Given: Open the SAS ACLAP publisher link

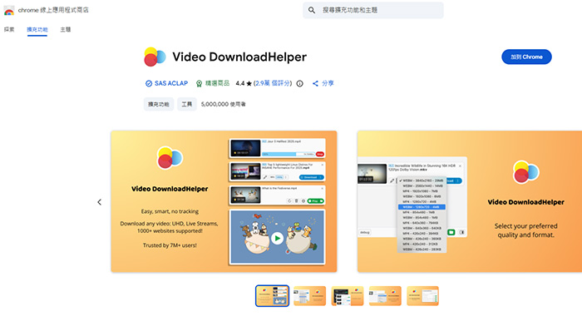Looking at the screenshot, I should pos(171,83).
